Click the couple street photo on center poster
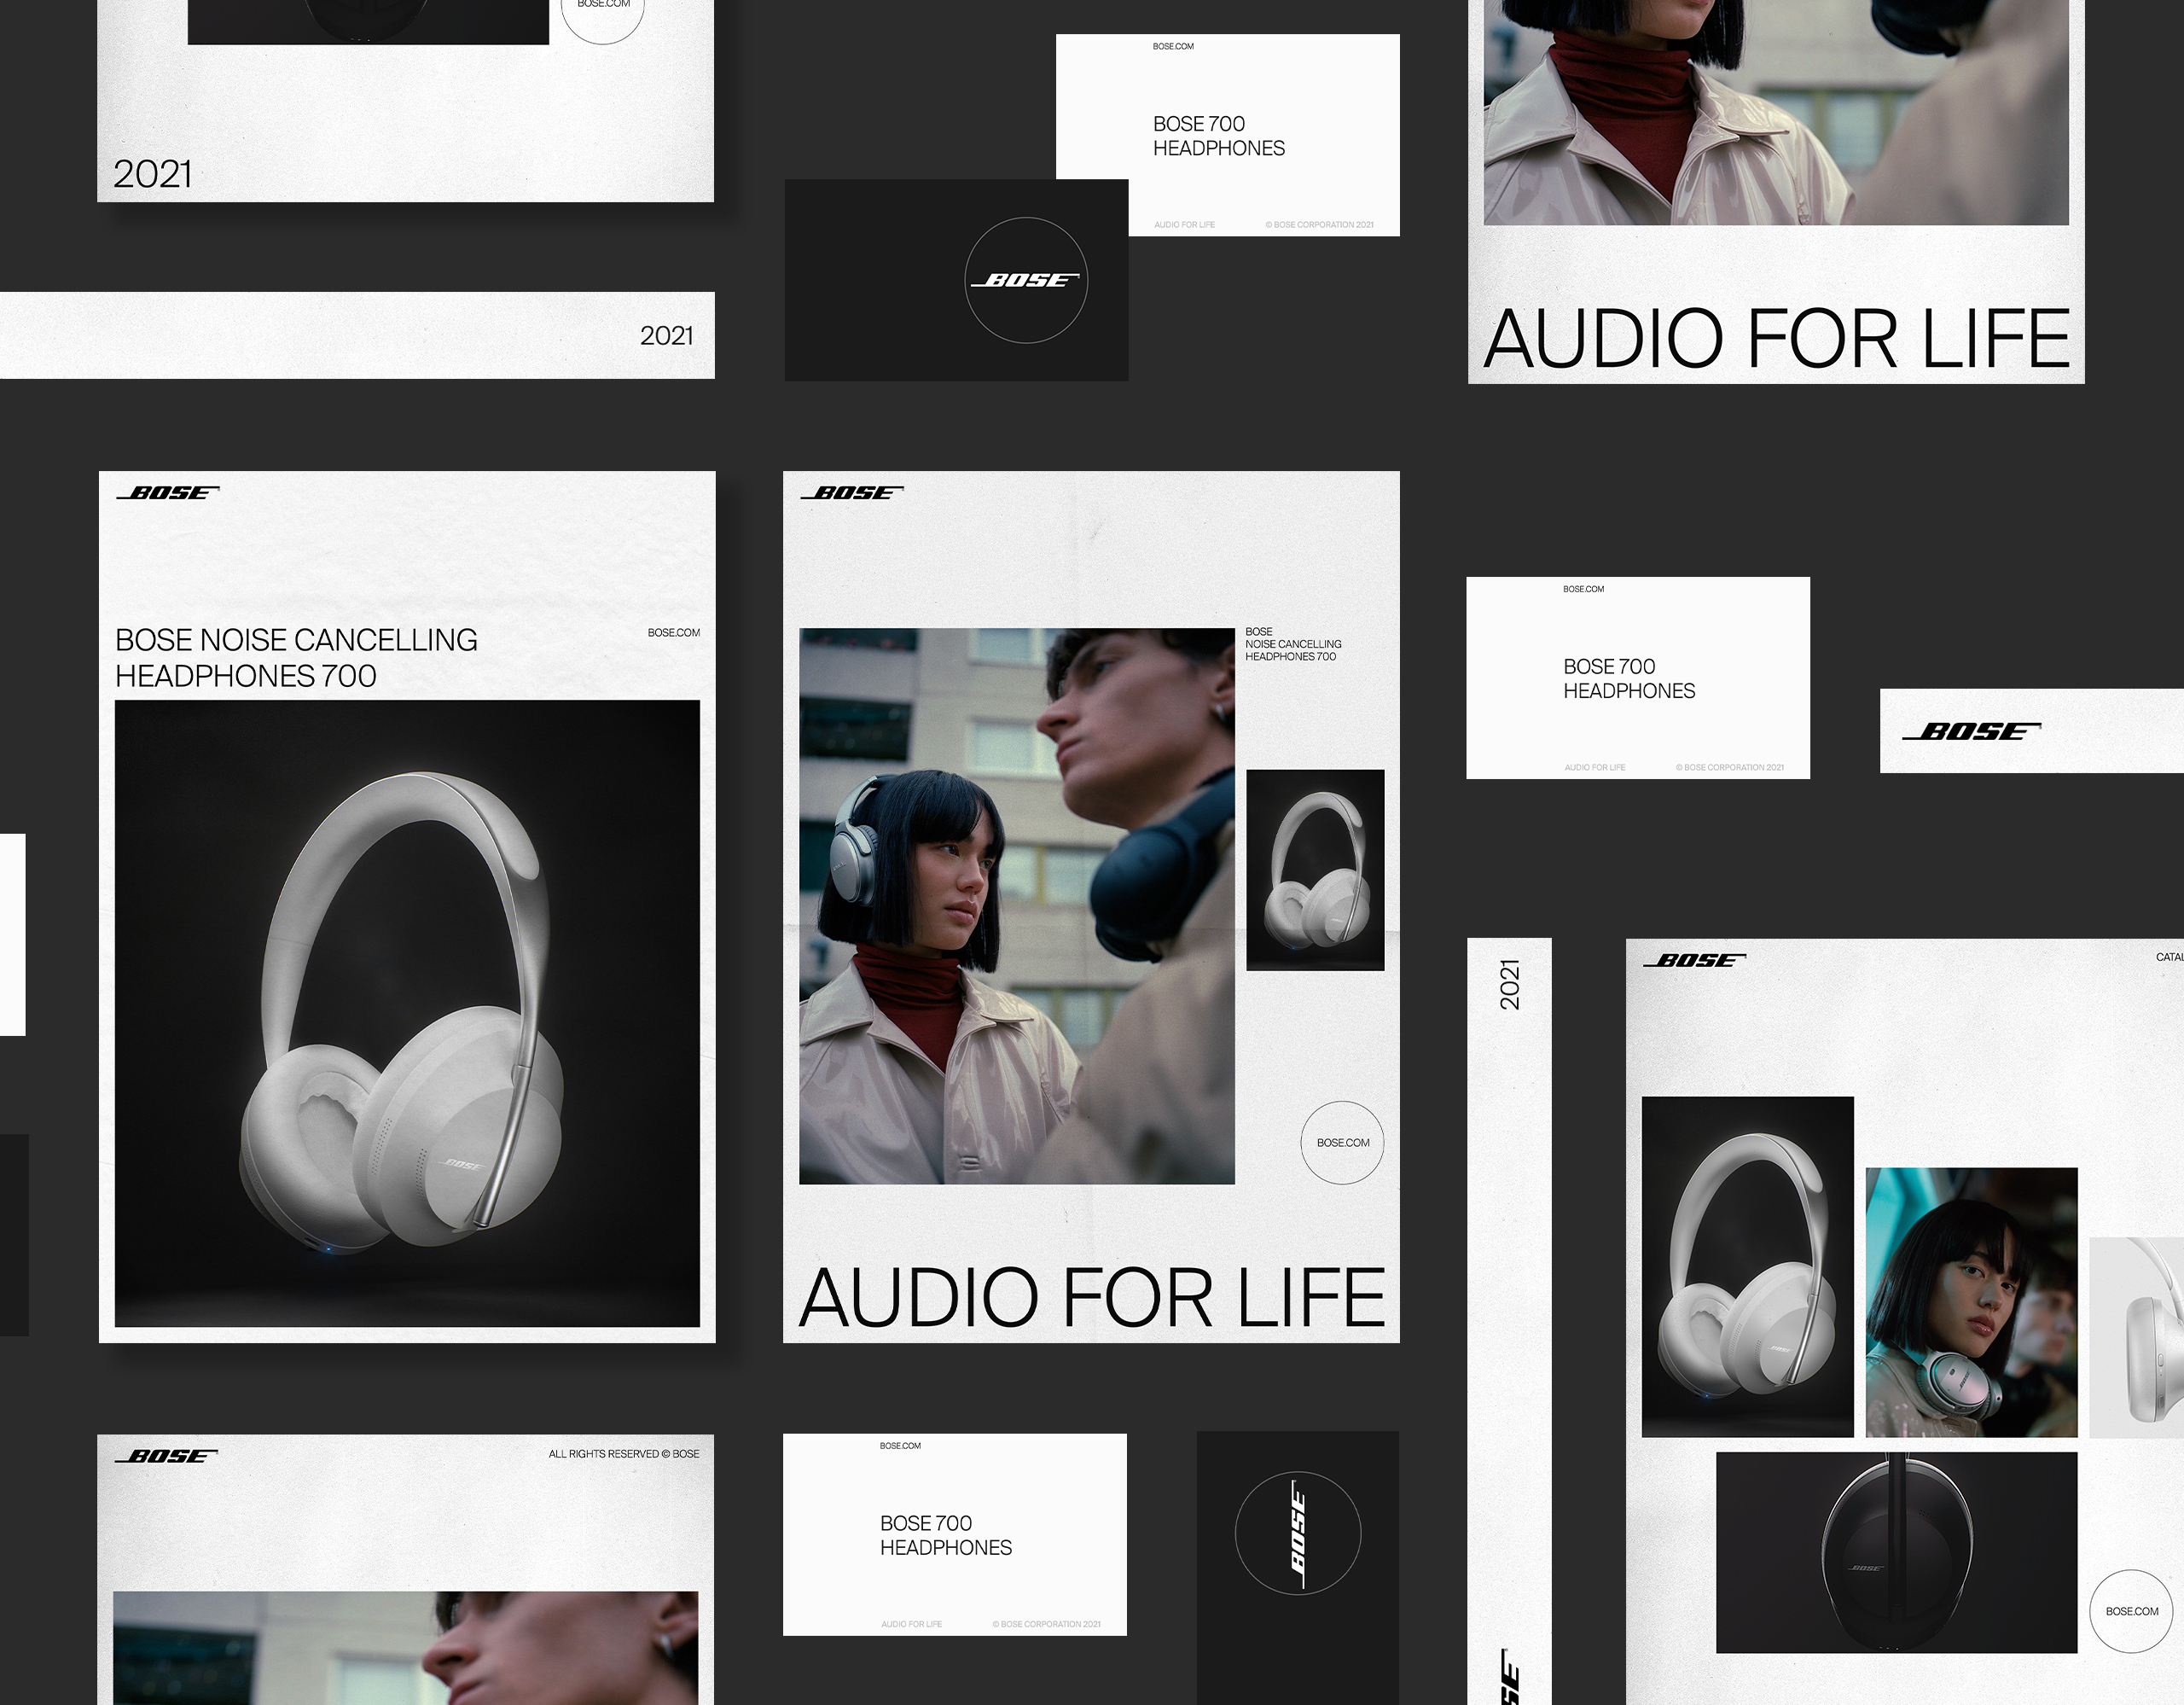 tap(1016, 906)
